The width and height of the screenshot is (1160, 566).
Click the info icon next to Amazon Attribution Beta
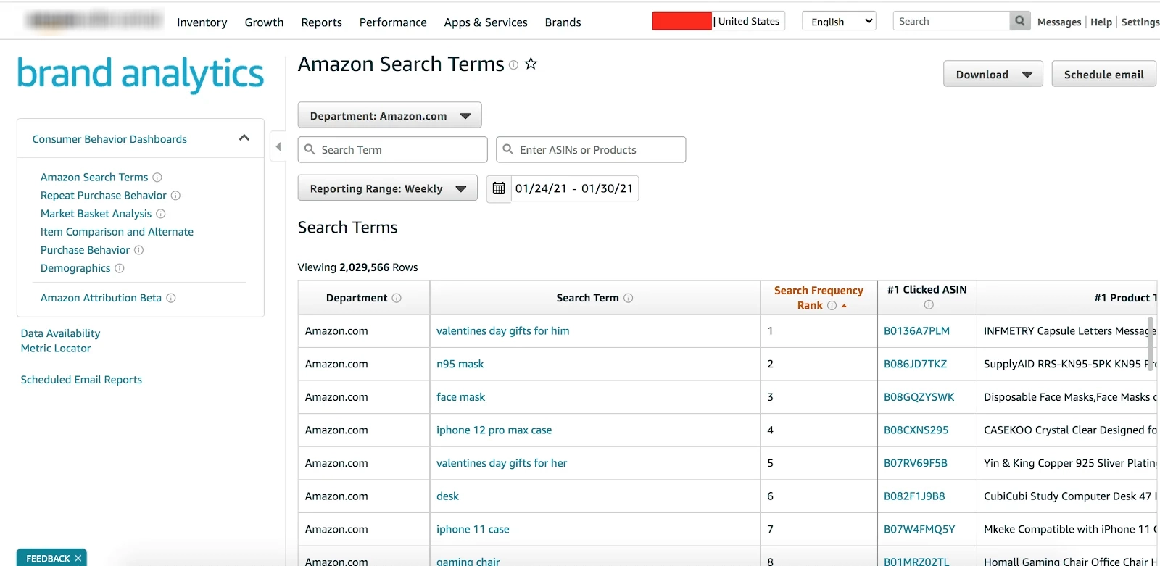171,298
